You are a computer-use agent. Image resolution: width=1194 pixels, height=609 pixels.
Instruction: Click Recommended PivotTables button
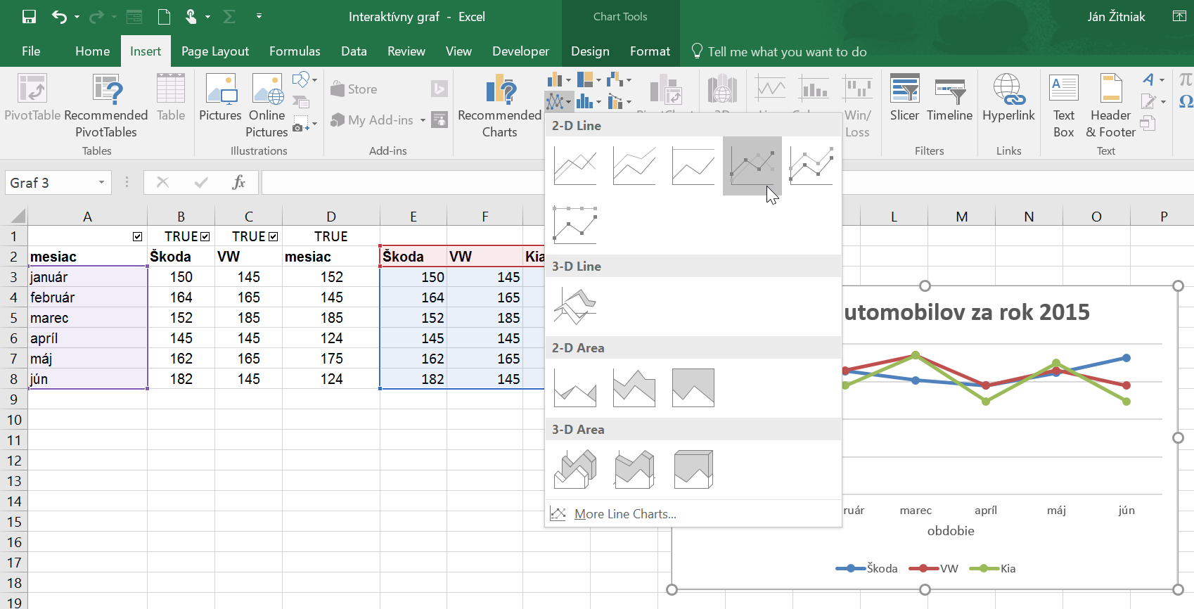[x=106, y=106]
